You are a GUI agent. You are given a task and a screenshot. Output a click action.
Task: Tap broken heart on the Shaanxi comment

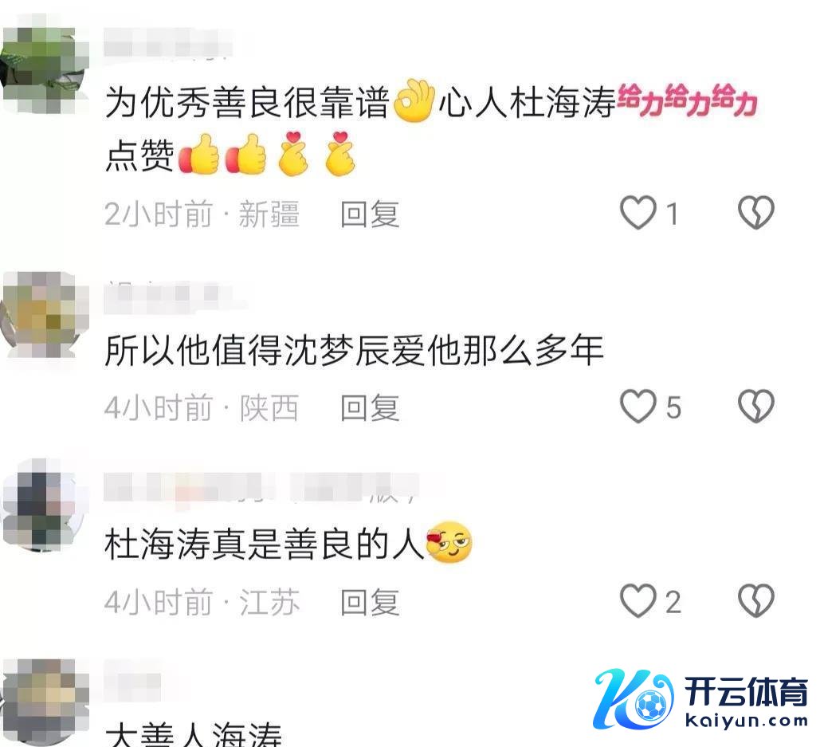755,407
